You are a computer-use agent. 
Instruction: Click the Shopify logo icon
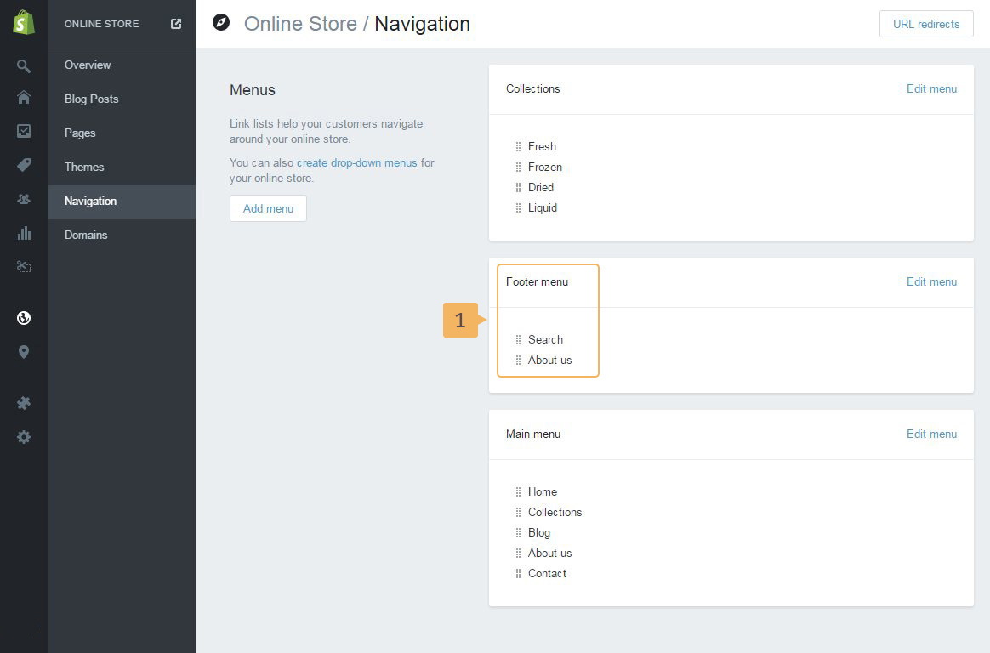[24, 23]
